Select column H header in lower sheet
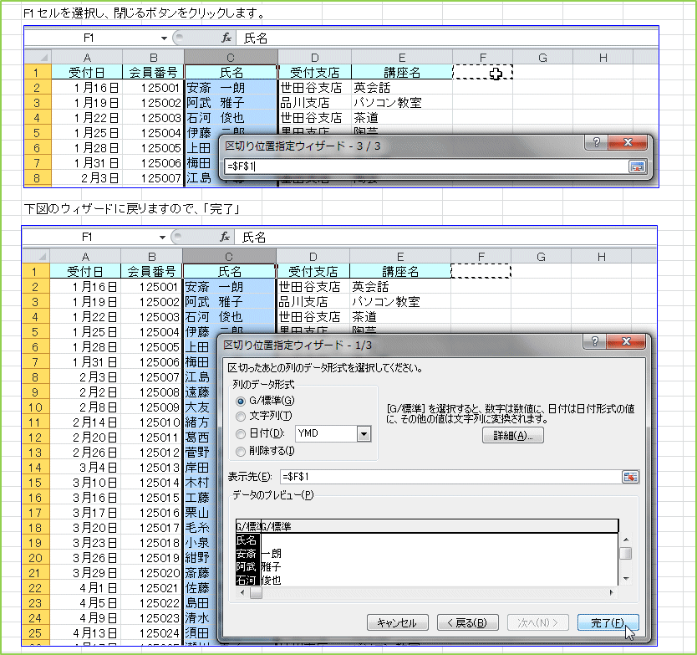 pyautogui.click(x=601, y=256)
